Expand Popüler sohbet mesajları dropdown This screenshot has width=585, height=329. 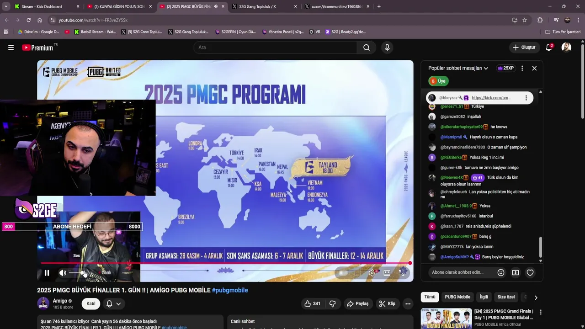pos(458,68)
